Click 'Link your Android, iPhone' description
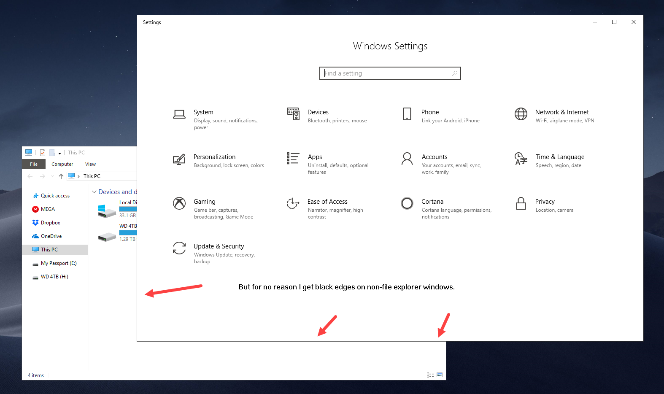The width and height of the screenshot is (664, 394). pyautogui.click(x=451, y=121)
